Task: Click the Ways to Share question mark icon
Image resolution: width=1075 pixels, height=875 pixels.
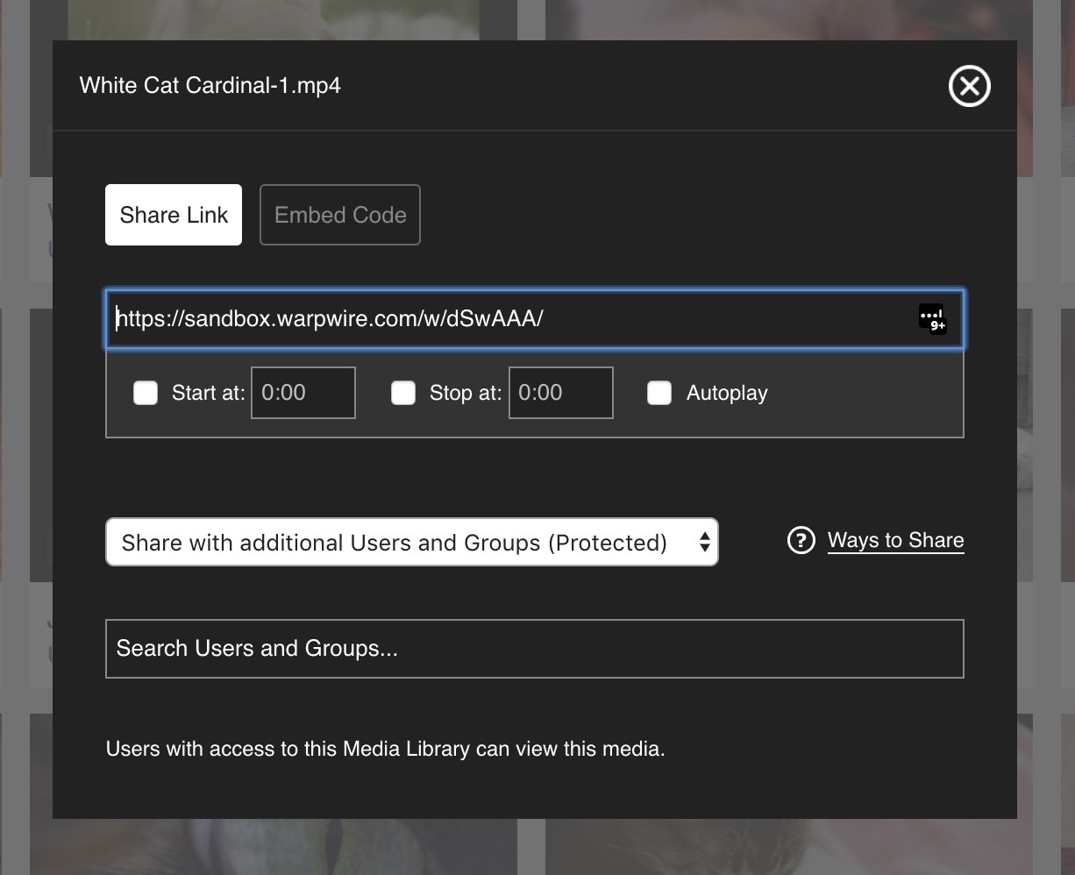Action: click(x=801, y=540)
